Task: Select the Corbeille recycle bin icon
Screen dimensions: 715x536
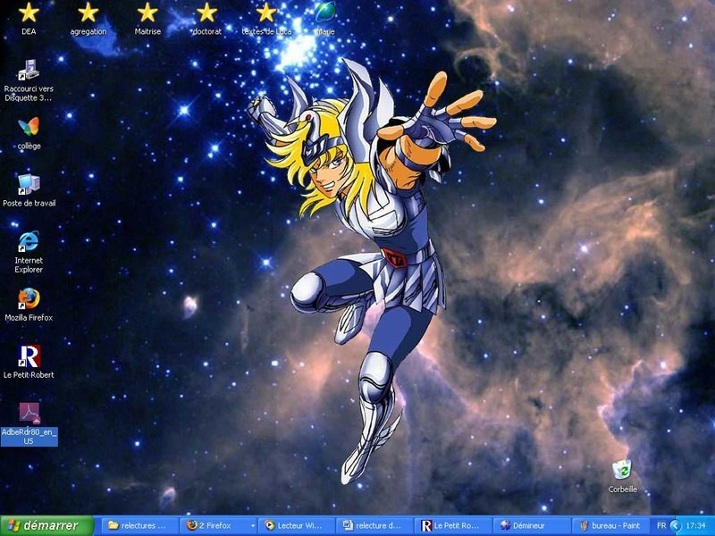Action: (622, 471)
